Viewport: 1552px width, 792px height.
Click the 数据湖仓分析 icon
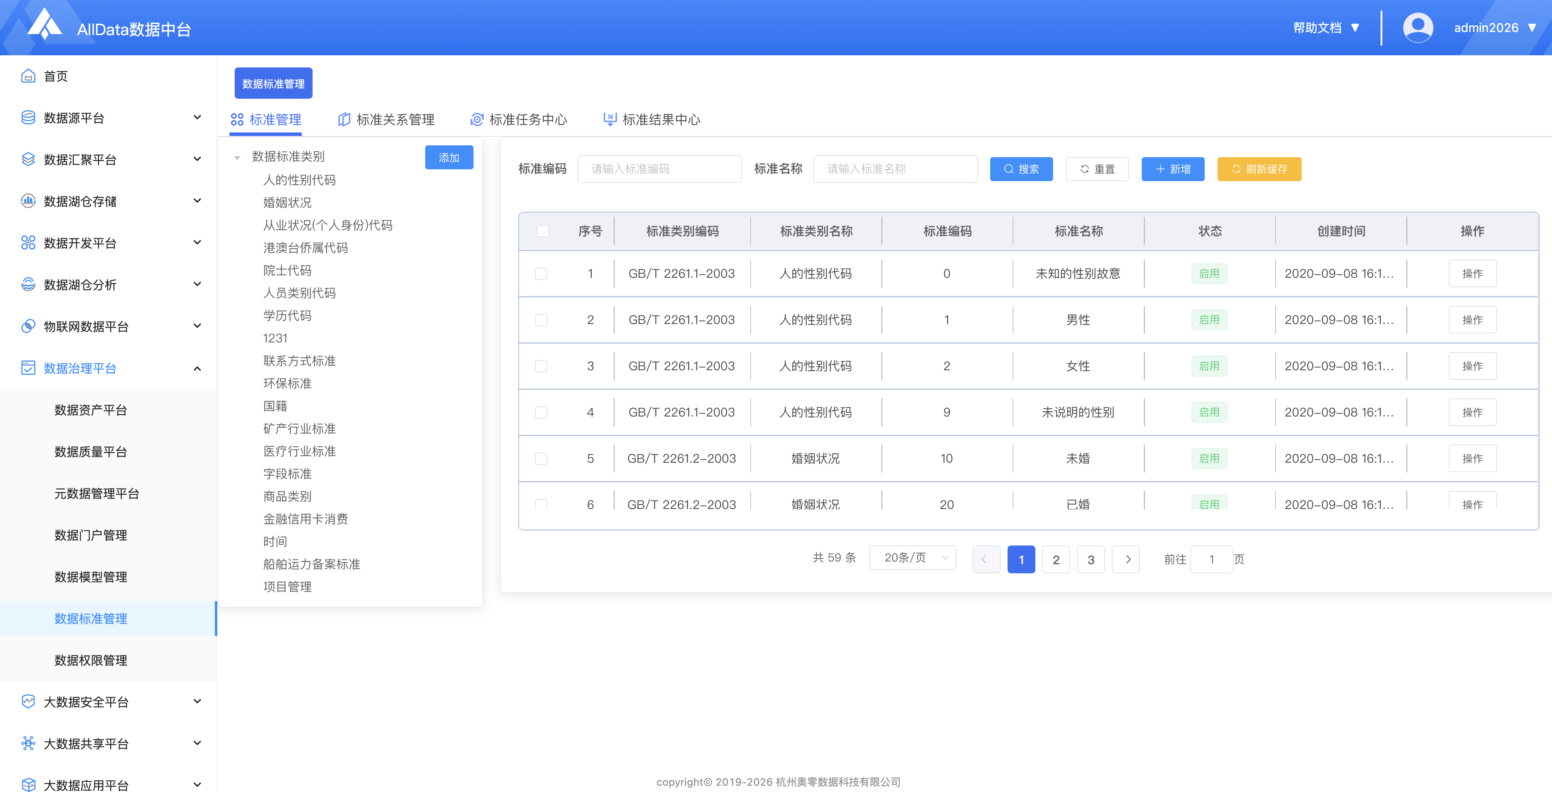coord(28,284)
